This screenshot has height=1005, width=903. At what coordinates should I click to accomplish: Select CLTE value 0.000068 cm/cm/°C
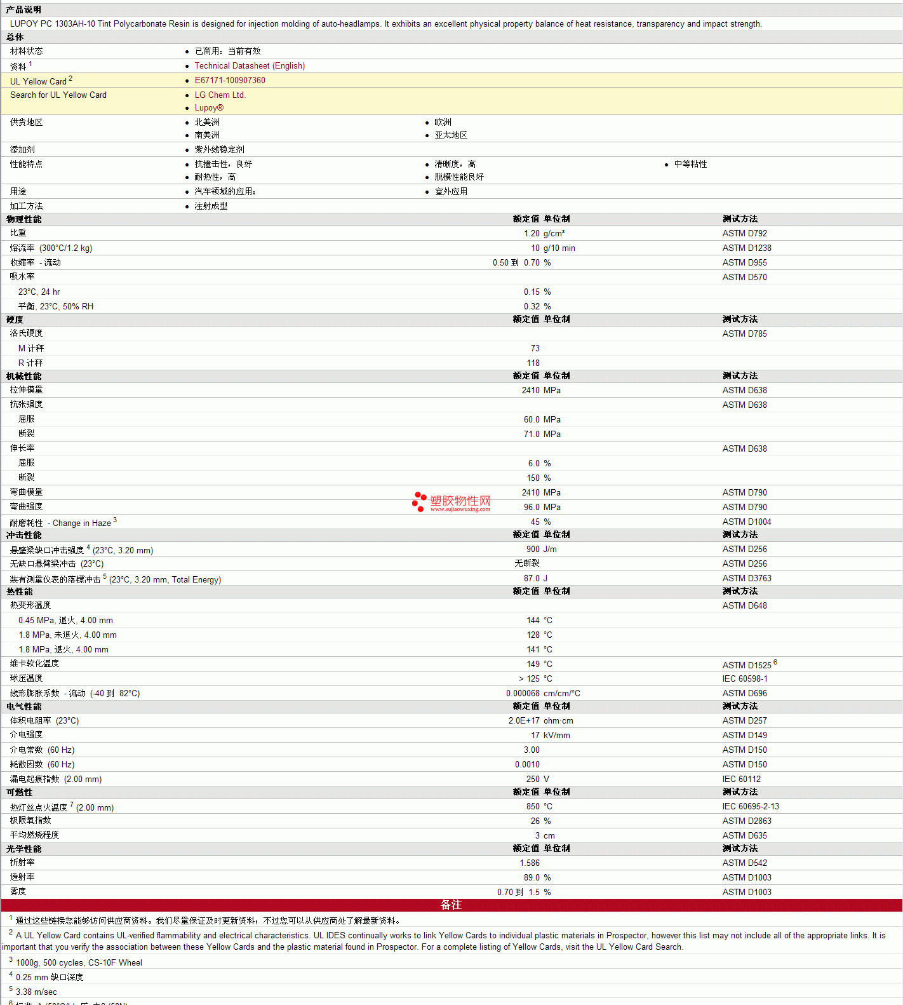pos(543,693)
